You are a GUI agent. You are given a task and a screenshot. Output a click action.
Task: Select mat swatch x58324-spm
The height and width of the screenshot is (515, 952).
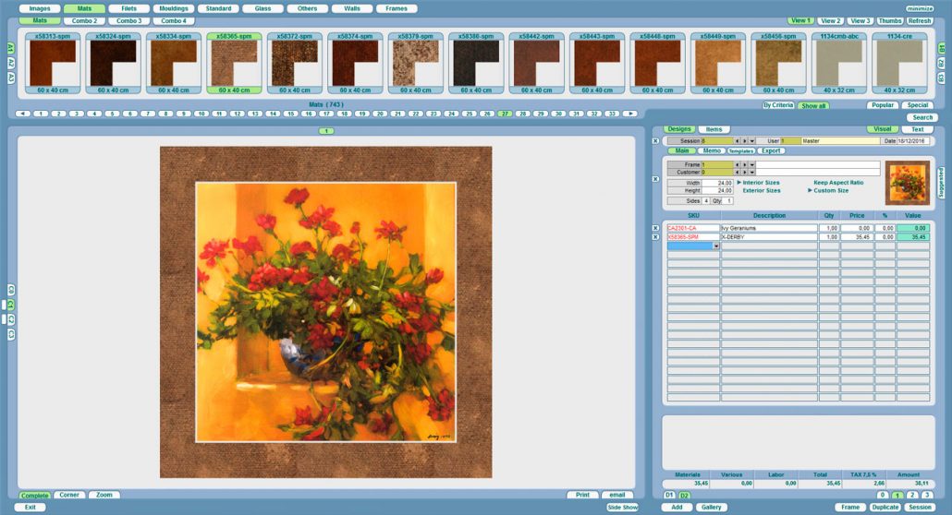point(113,63)
